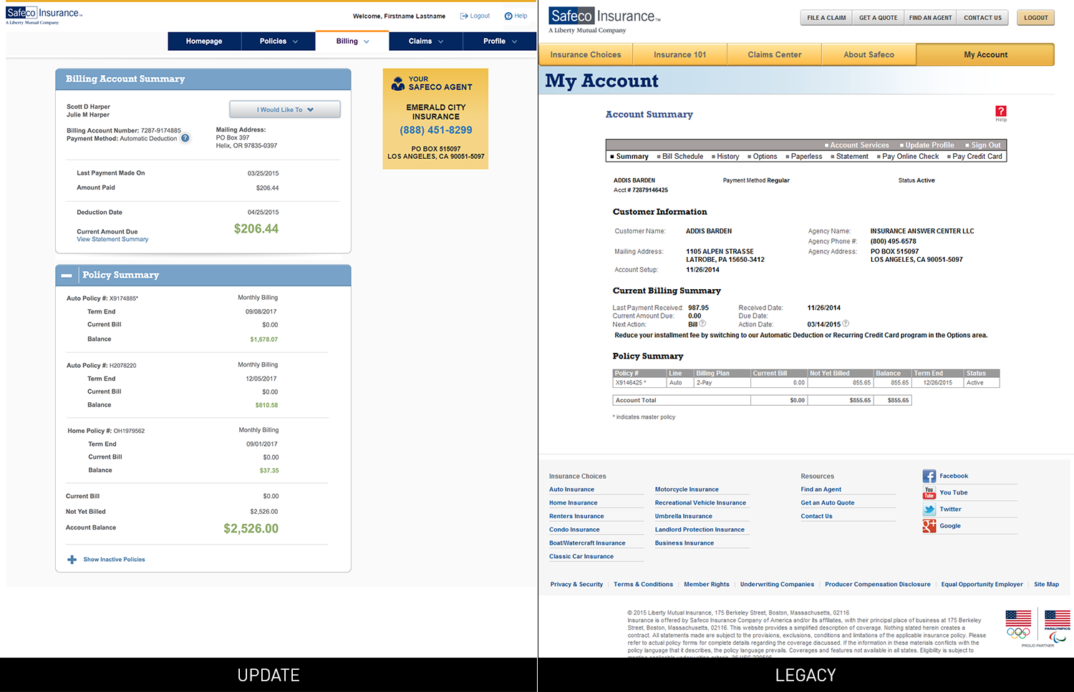Image resolution: width=1074 pixels, height=692 pixels.
Task: Select Pay Credit Card option
Action: [x=977, y=156]
